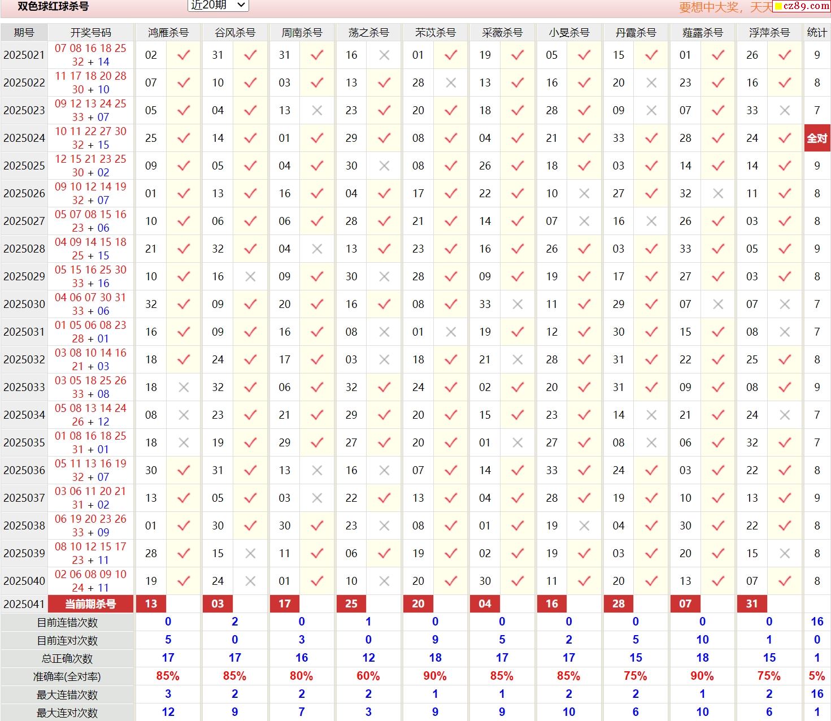Viewport: 831px width, 721px height.
Task: Click the 谷风杀号 column header
Action: click(x=234, y=32)
